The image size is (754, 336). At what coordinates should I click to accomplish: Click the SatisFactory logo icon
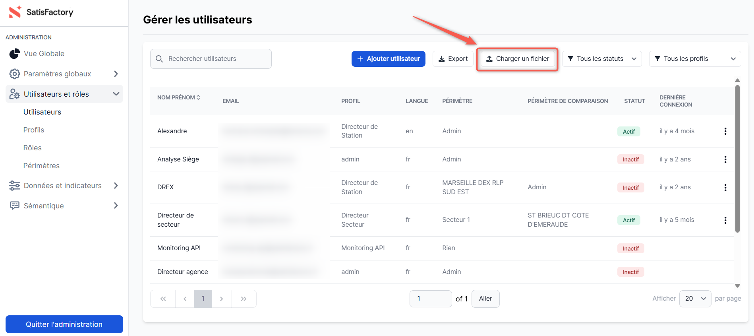click(15, 12)
